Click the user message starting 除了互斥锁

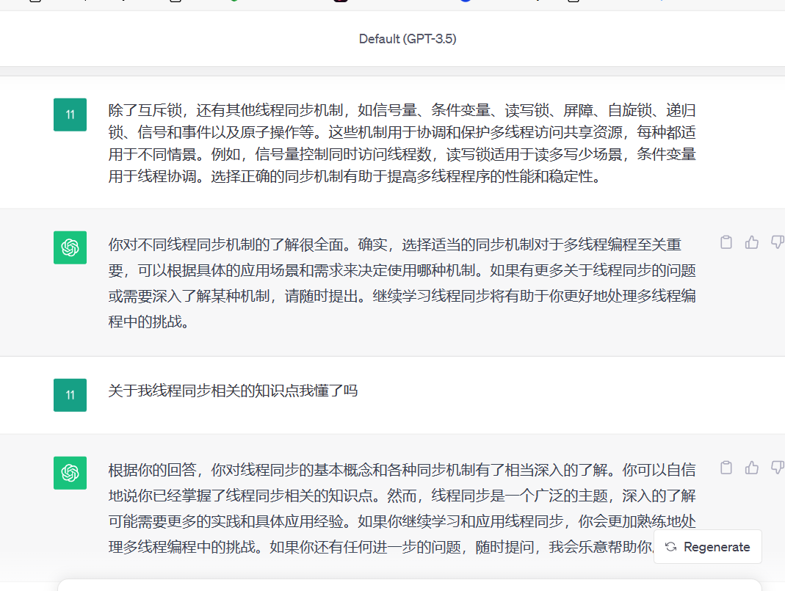coord(402,143)
